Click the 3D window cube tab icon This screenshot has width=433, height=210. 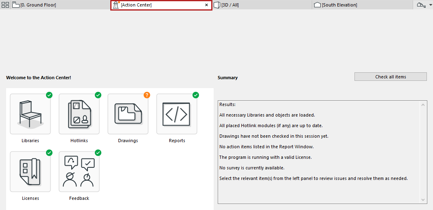click(217, 5)
